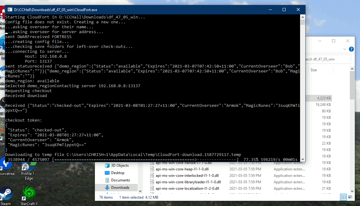Click the download progress bar line in console
This screenshot has height=206, width=360.
[x=152, y=159]
